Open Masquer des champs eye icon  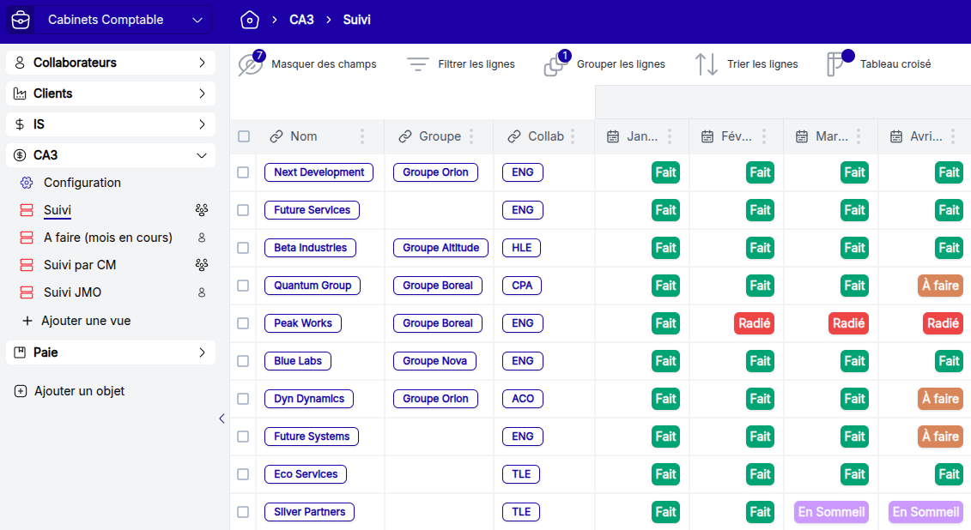(250, 64)
